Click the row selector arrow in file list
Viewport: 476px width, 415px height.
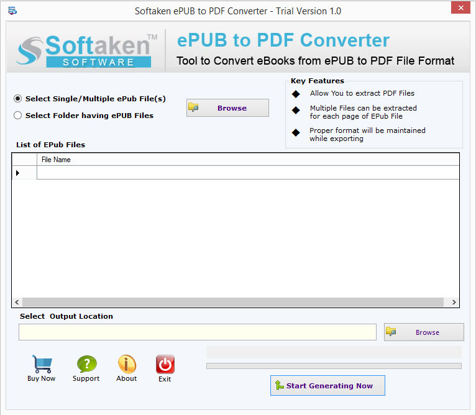tap(18, 173)
